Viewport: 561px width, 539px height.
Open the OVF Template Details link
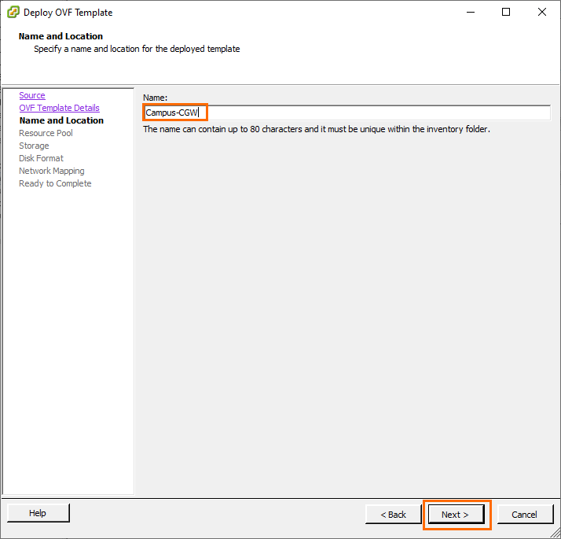coord(59,108)
